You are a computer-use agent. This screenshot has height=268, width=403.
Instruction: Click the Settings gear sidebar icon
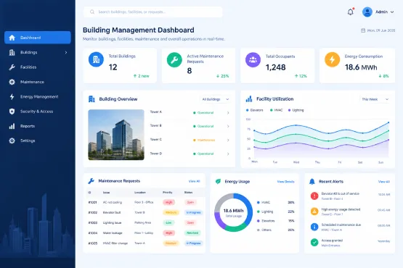pyautogui.click(x=12, y=141)
